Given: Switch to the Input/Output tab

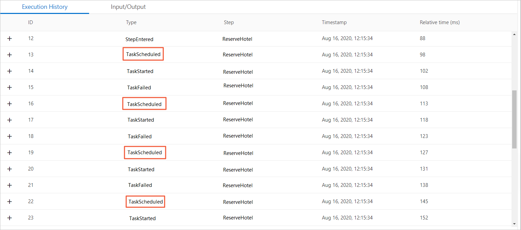Looking at the screenshot, I should pyautogui.click(x=128, y=7).
